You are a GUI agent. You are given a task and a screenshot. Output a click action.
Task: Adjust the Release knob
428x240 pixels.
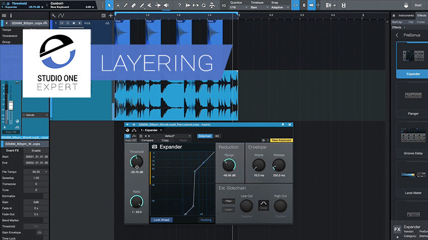point(279,165)
